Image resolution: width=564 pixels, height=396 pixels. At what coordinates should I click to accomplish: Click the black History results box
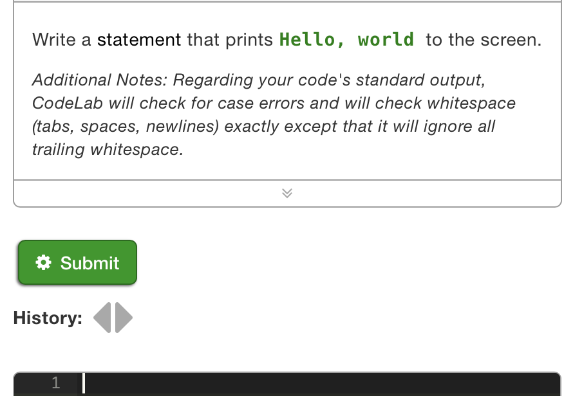317,318
